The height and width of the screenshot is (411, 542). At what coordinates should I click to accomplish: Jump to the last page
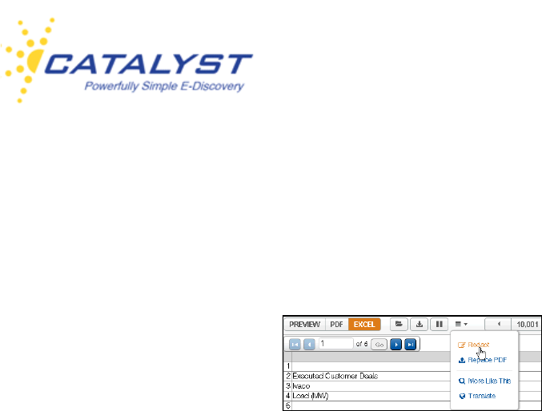[x=410, y=345]
